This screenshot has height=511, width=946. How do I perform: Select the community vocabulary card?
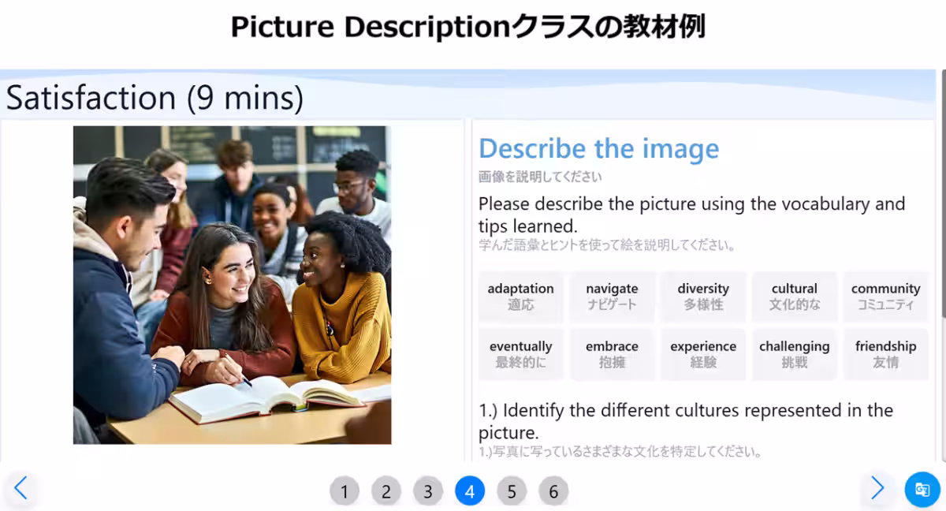click(x=886, y=297)
